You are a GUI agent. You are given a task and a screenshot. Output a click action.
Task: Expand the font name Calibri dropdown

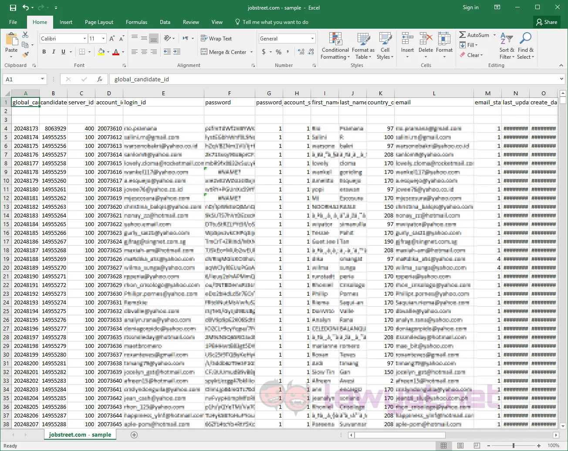tap(85, 39)
